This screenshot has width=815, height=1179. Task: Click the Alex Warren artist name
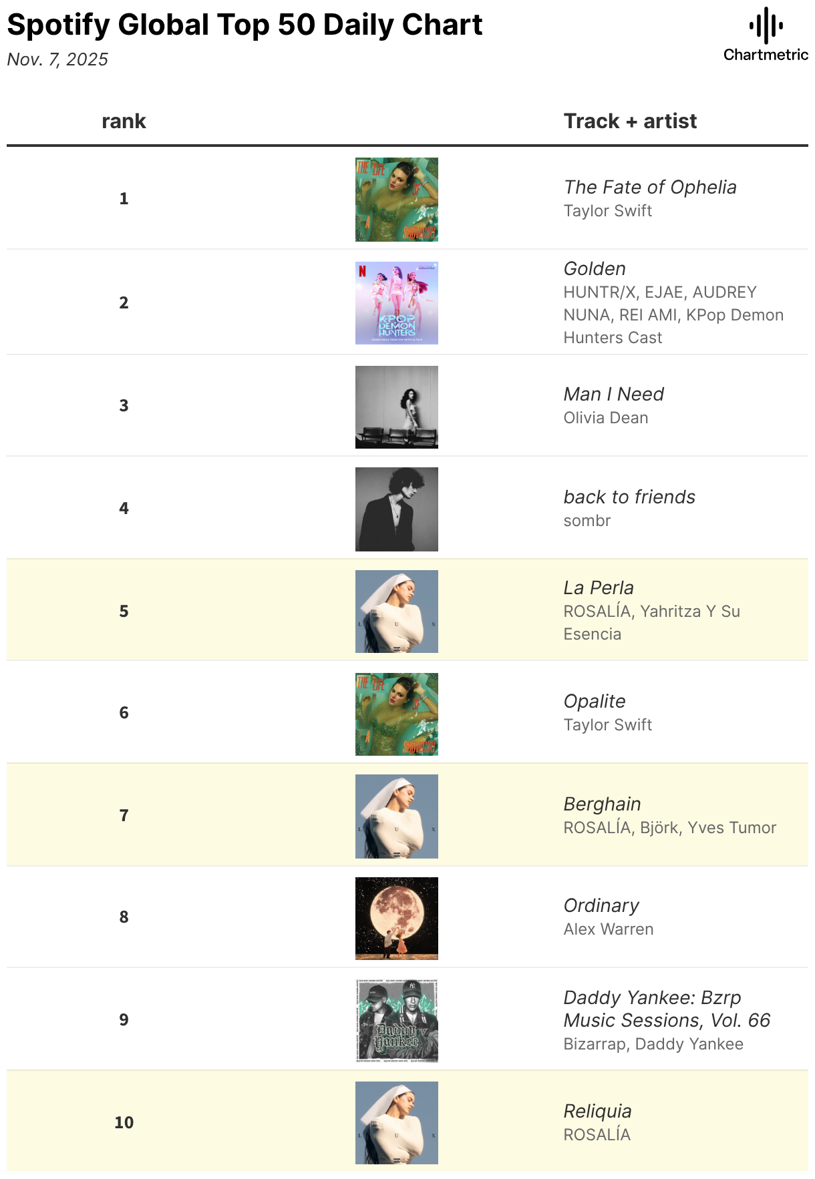tap(609, 929)
